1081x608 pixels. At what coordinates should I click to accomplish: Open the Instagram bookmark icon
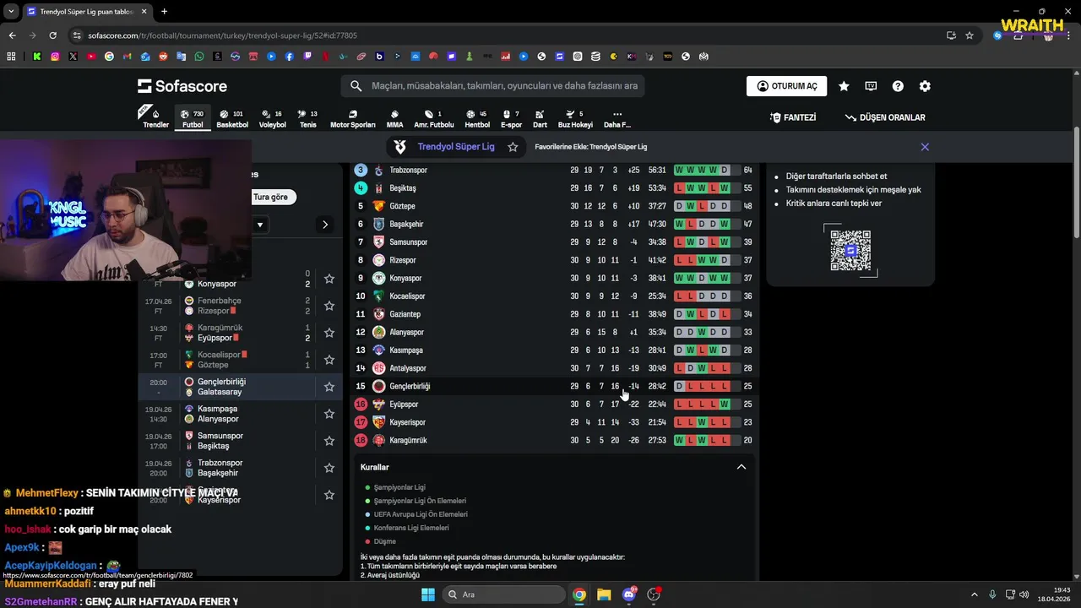[55, 57]
